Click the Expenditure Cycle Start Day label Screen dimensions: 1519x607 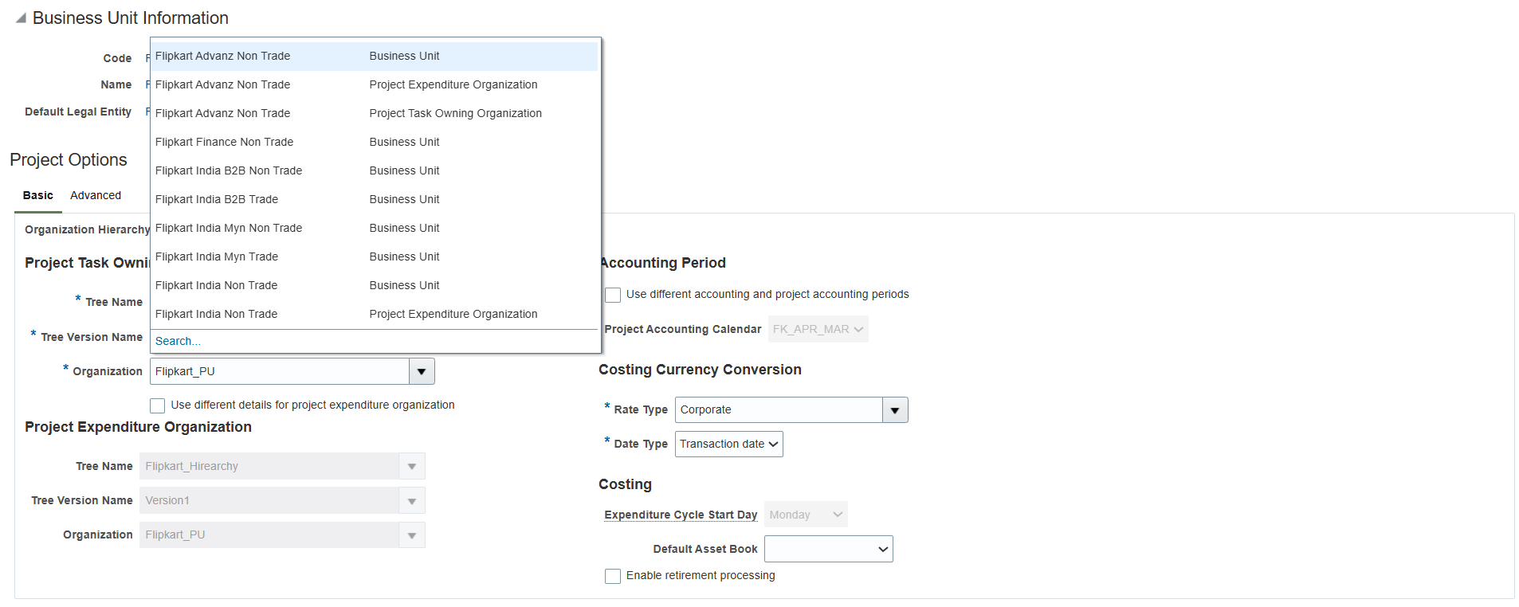tap(681, 515)
